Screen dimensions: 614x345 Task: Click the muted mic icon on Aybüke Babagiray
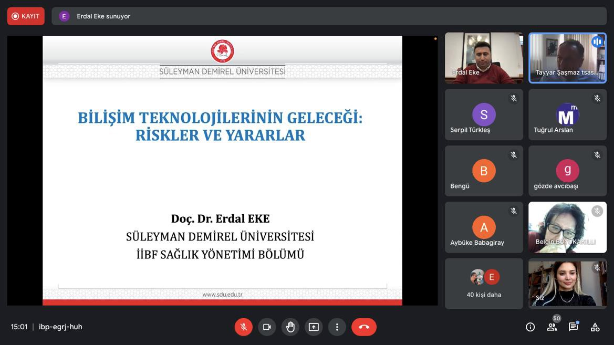click(513, 211)
